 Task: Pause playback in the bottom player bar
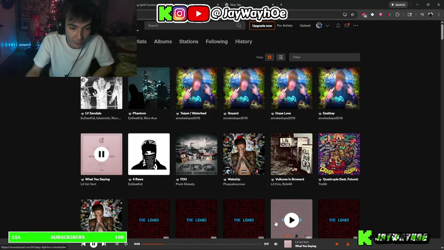(x=94, y=244)
